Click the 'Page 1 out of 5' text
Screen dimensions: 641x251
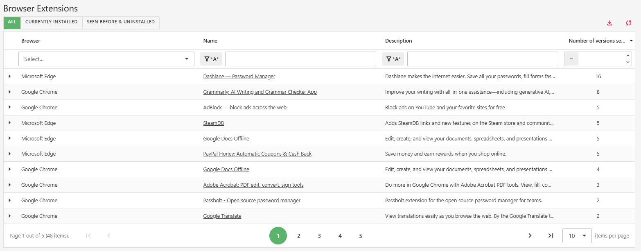tap(39, 236)
